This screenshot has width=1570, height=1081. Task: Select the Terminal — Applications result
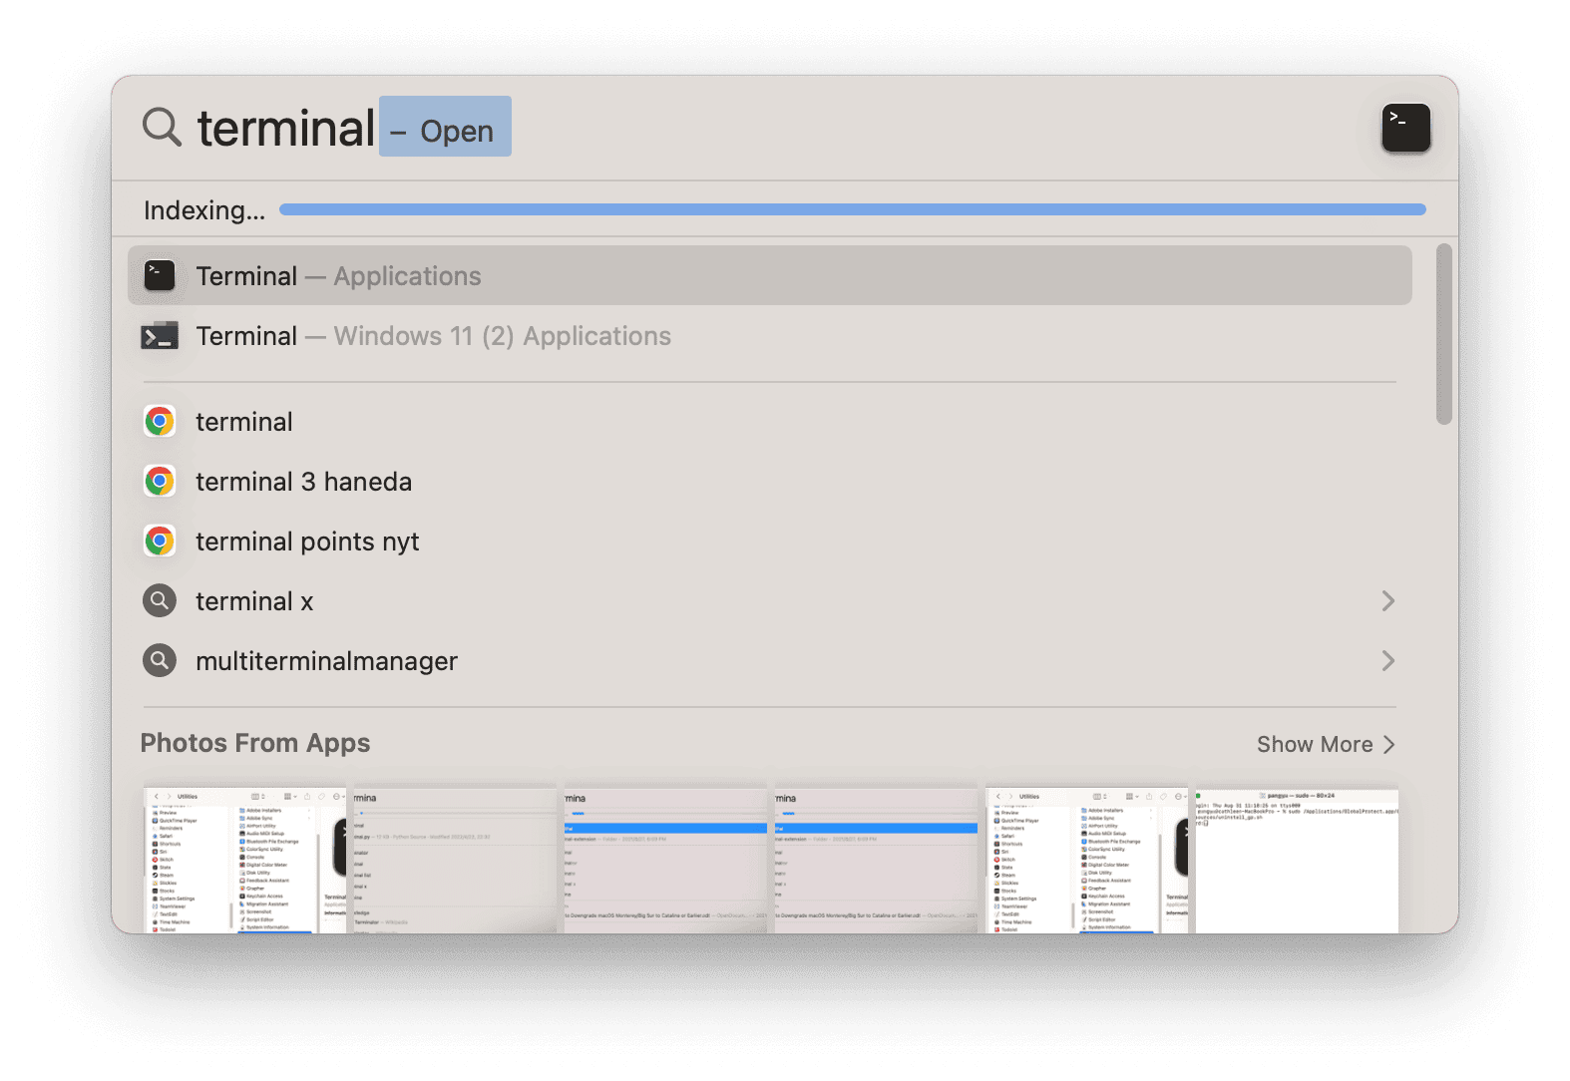click(x=769, y=276)
